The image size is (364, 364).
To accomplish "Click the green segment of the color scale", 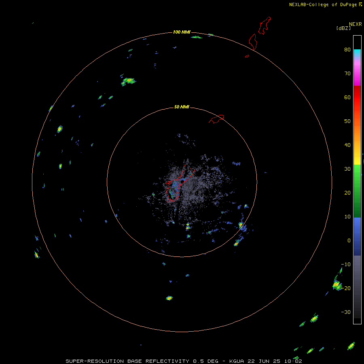I will tap(357, 191).
